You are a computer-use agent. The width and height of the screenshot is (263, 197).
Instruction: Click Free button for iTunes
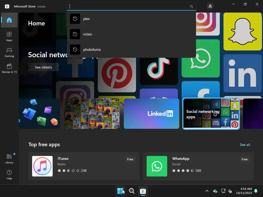(130, 159)
